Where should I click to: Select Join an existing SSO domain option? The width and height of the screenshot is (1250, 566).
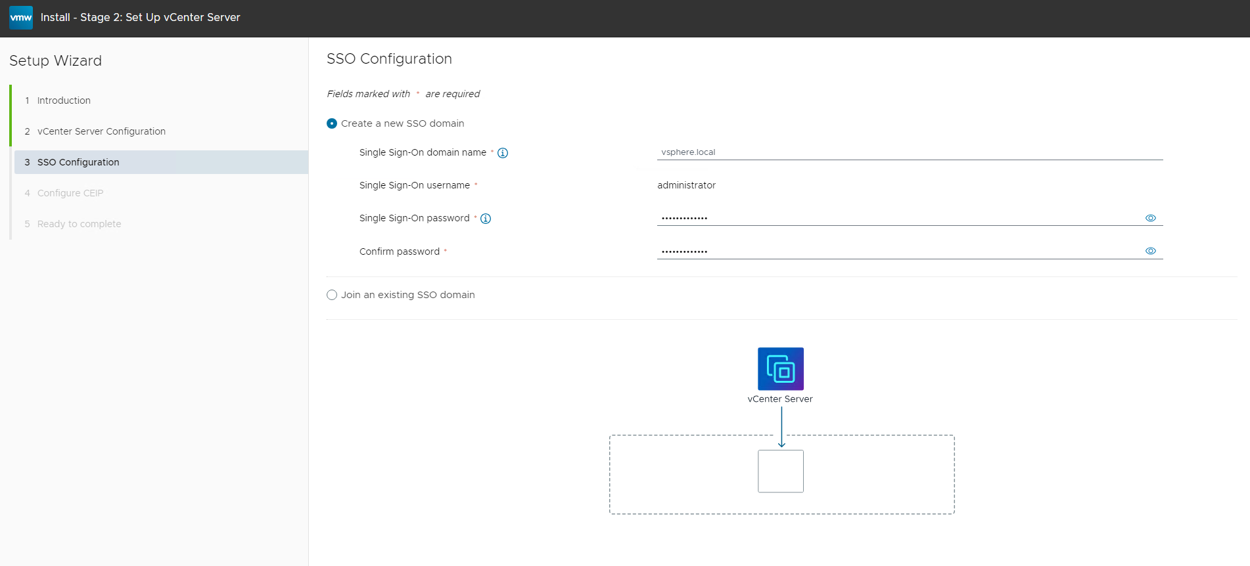pos(332,295)
